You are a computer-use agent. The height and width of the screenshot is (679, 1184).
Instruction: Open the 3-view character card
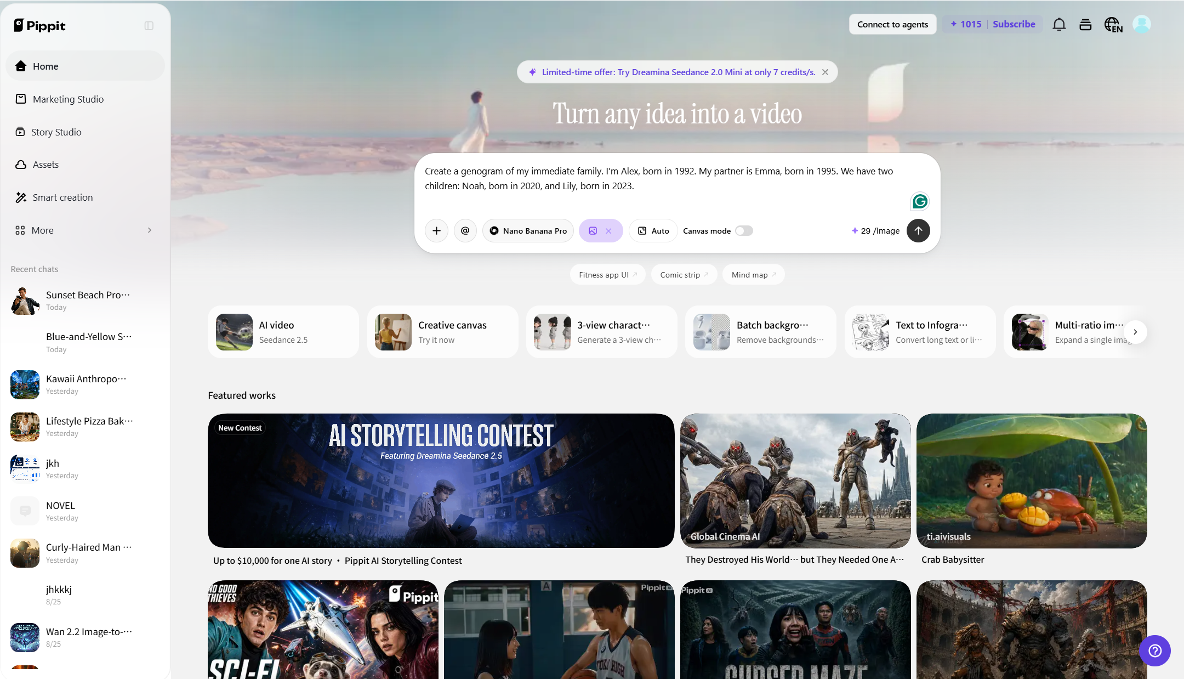pyautogui.click(x=602, y=332)
